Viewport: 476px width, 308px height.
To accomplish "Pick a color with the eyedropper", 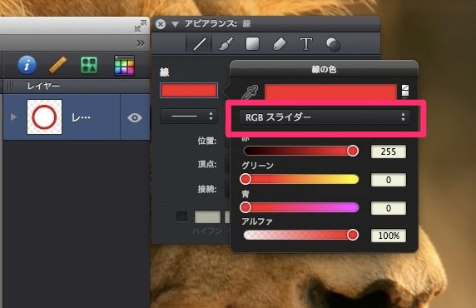I will click(250, 92).
